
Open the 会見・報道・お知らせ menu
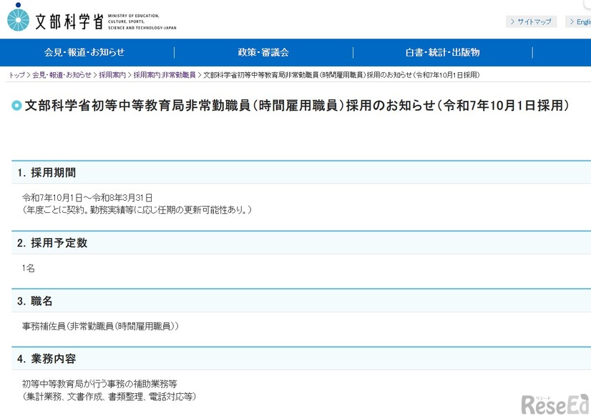click(84, 52)
